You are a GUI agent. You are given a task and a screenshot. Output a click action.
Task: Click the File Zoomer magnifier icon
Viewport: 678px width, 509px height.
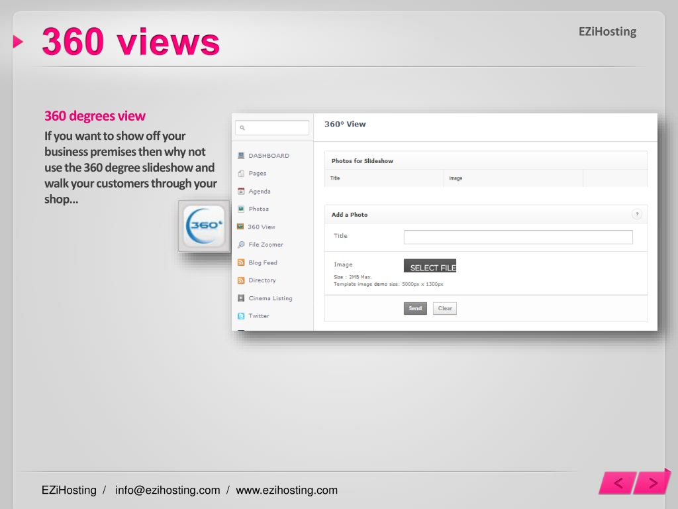[241, 245]
